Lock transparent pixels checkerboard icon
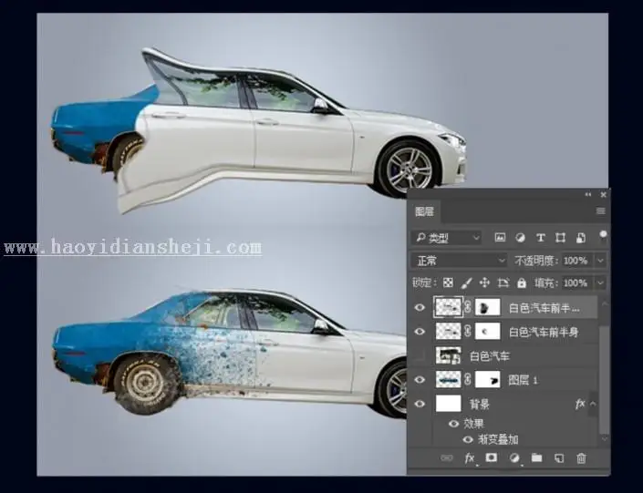The width and height of the screenshot is (643, 493). (x=448, y=282)
